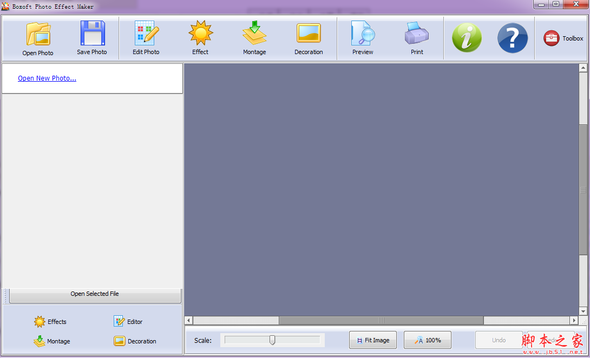
Task: Click the Decoration shortcut in the bottom panel
Action: [135, 341]
